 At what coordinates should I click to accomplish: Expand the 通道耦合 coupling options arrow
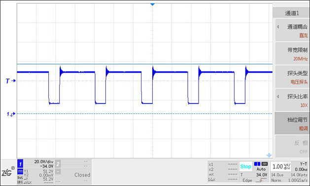278,27
